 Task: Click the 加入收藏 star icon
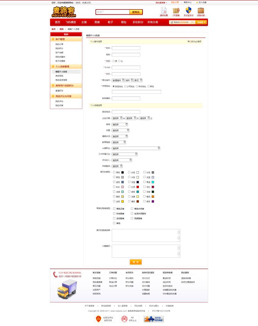click(197, 2)
